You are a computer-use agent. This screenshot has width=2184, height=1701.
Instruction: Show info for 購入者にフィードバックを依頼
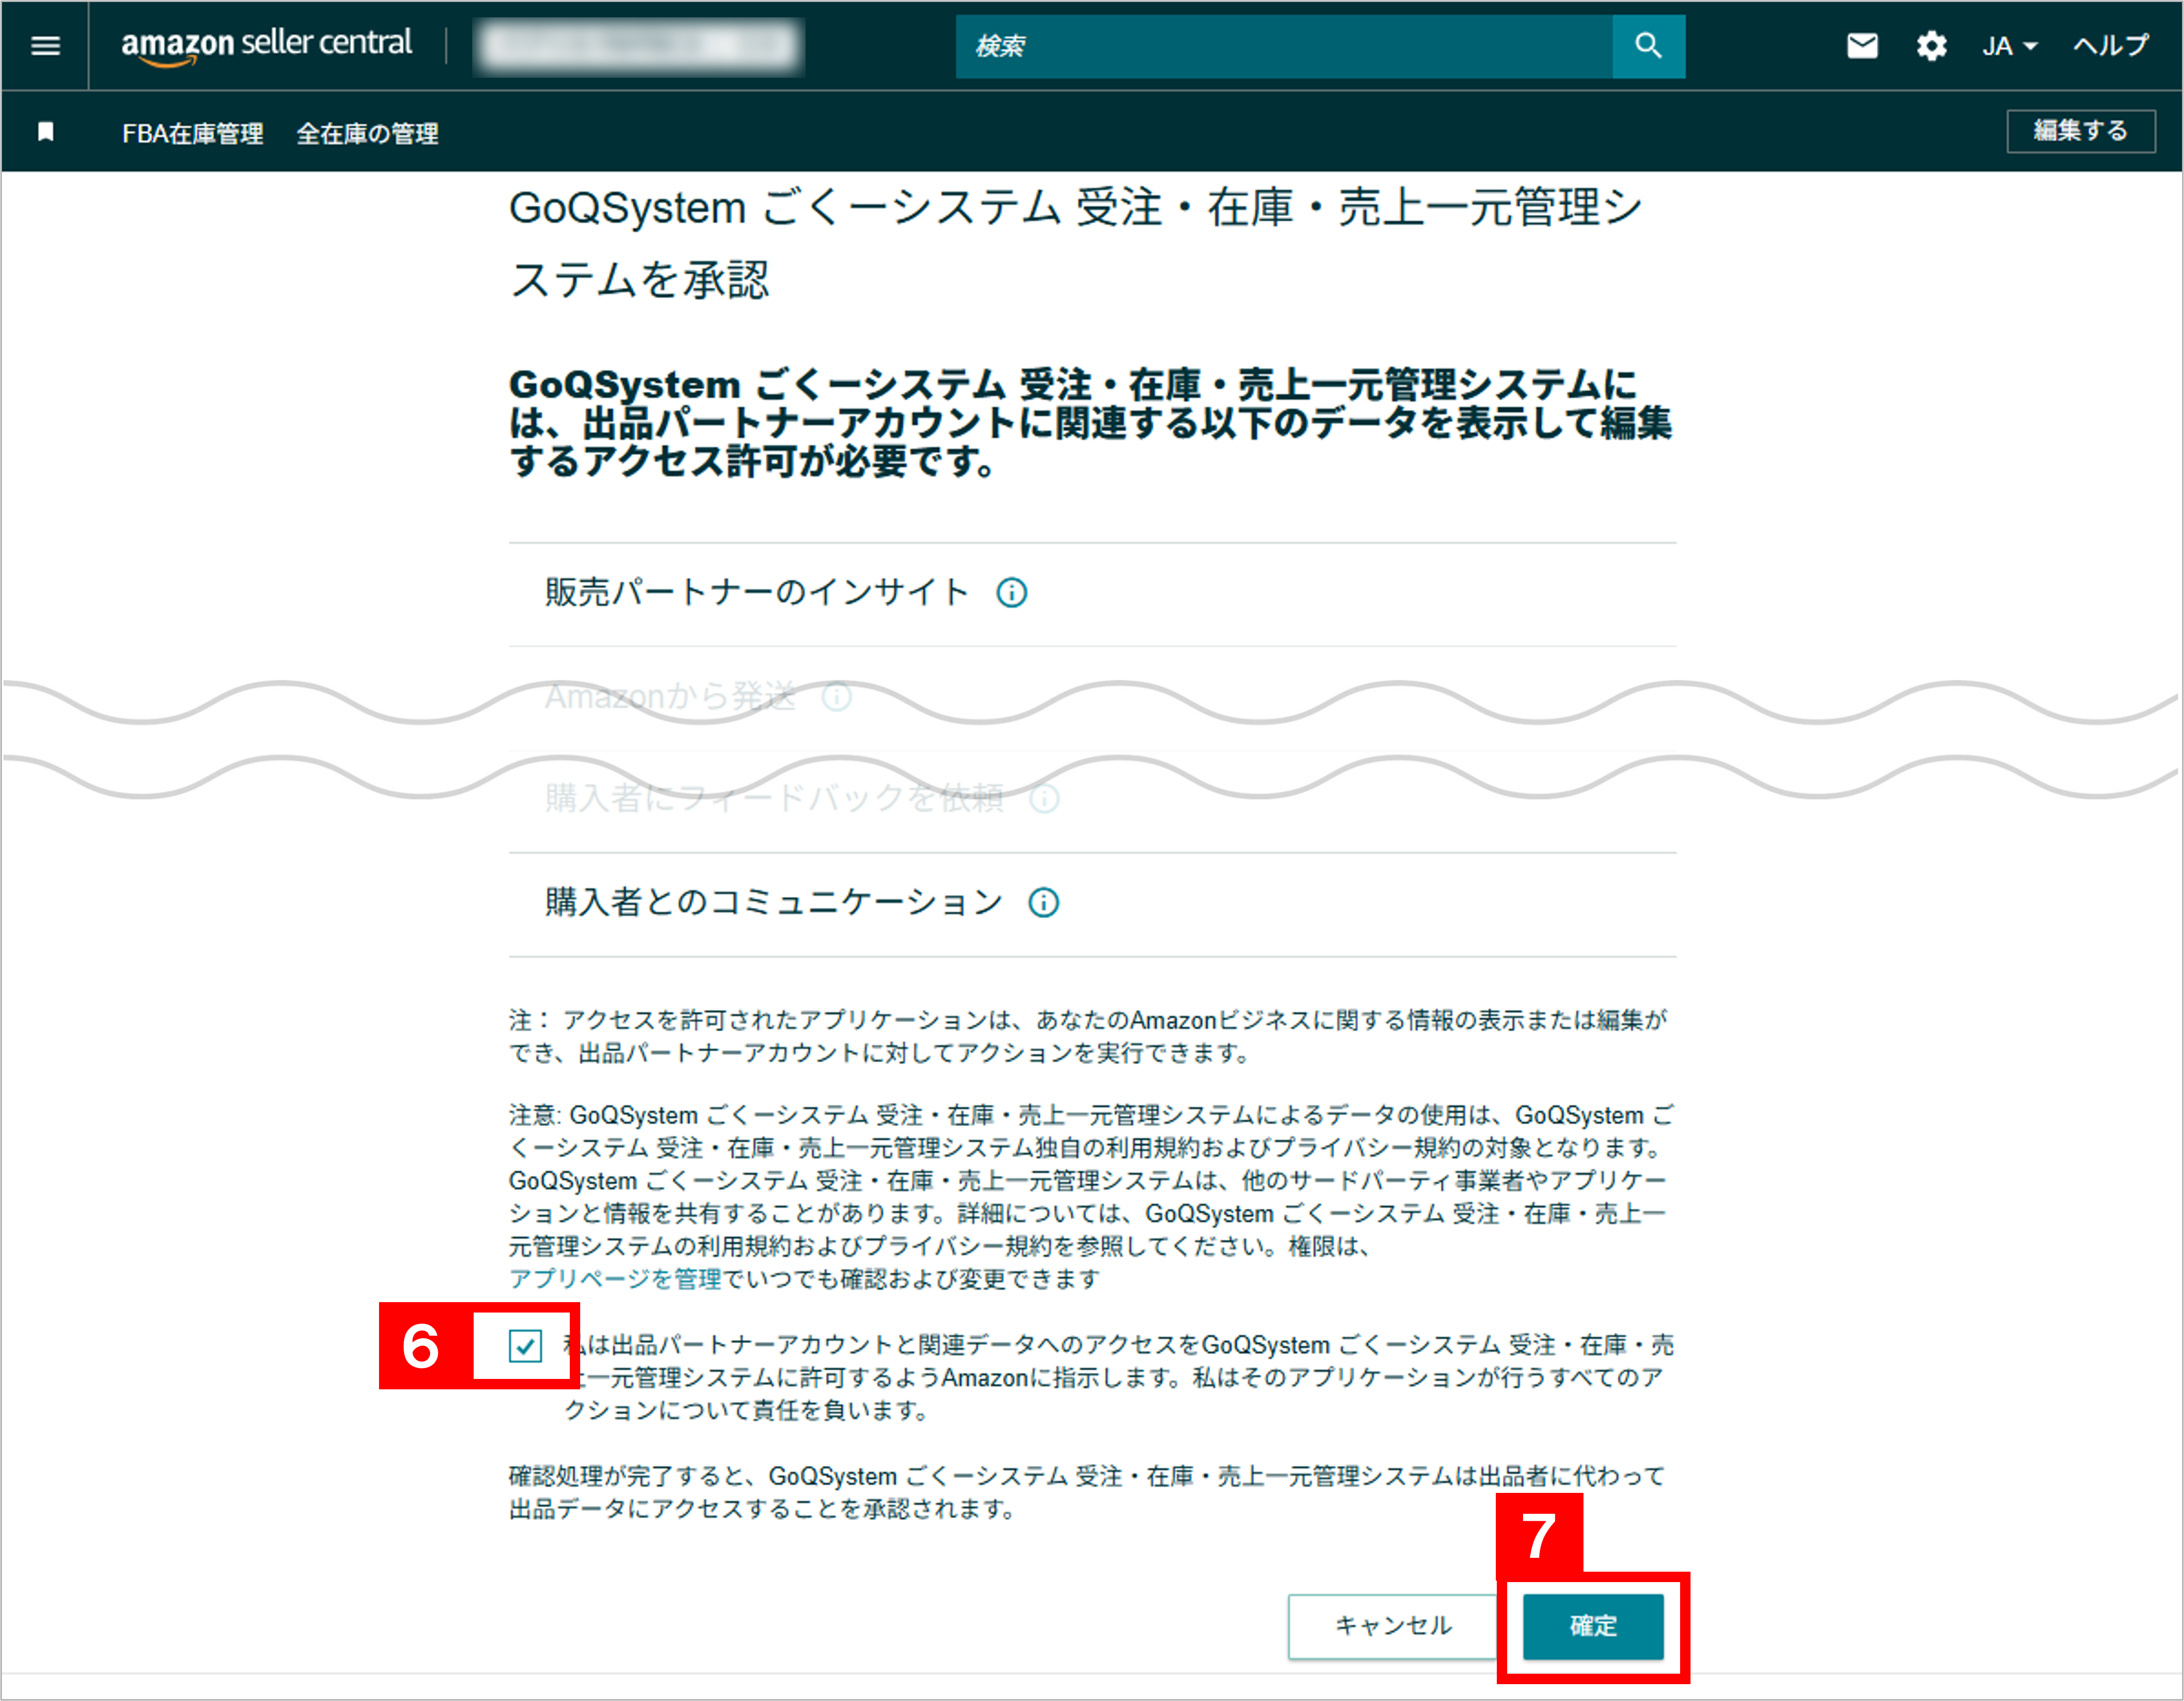coord(1045,799)
